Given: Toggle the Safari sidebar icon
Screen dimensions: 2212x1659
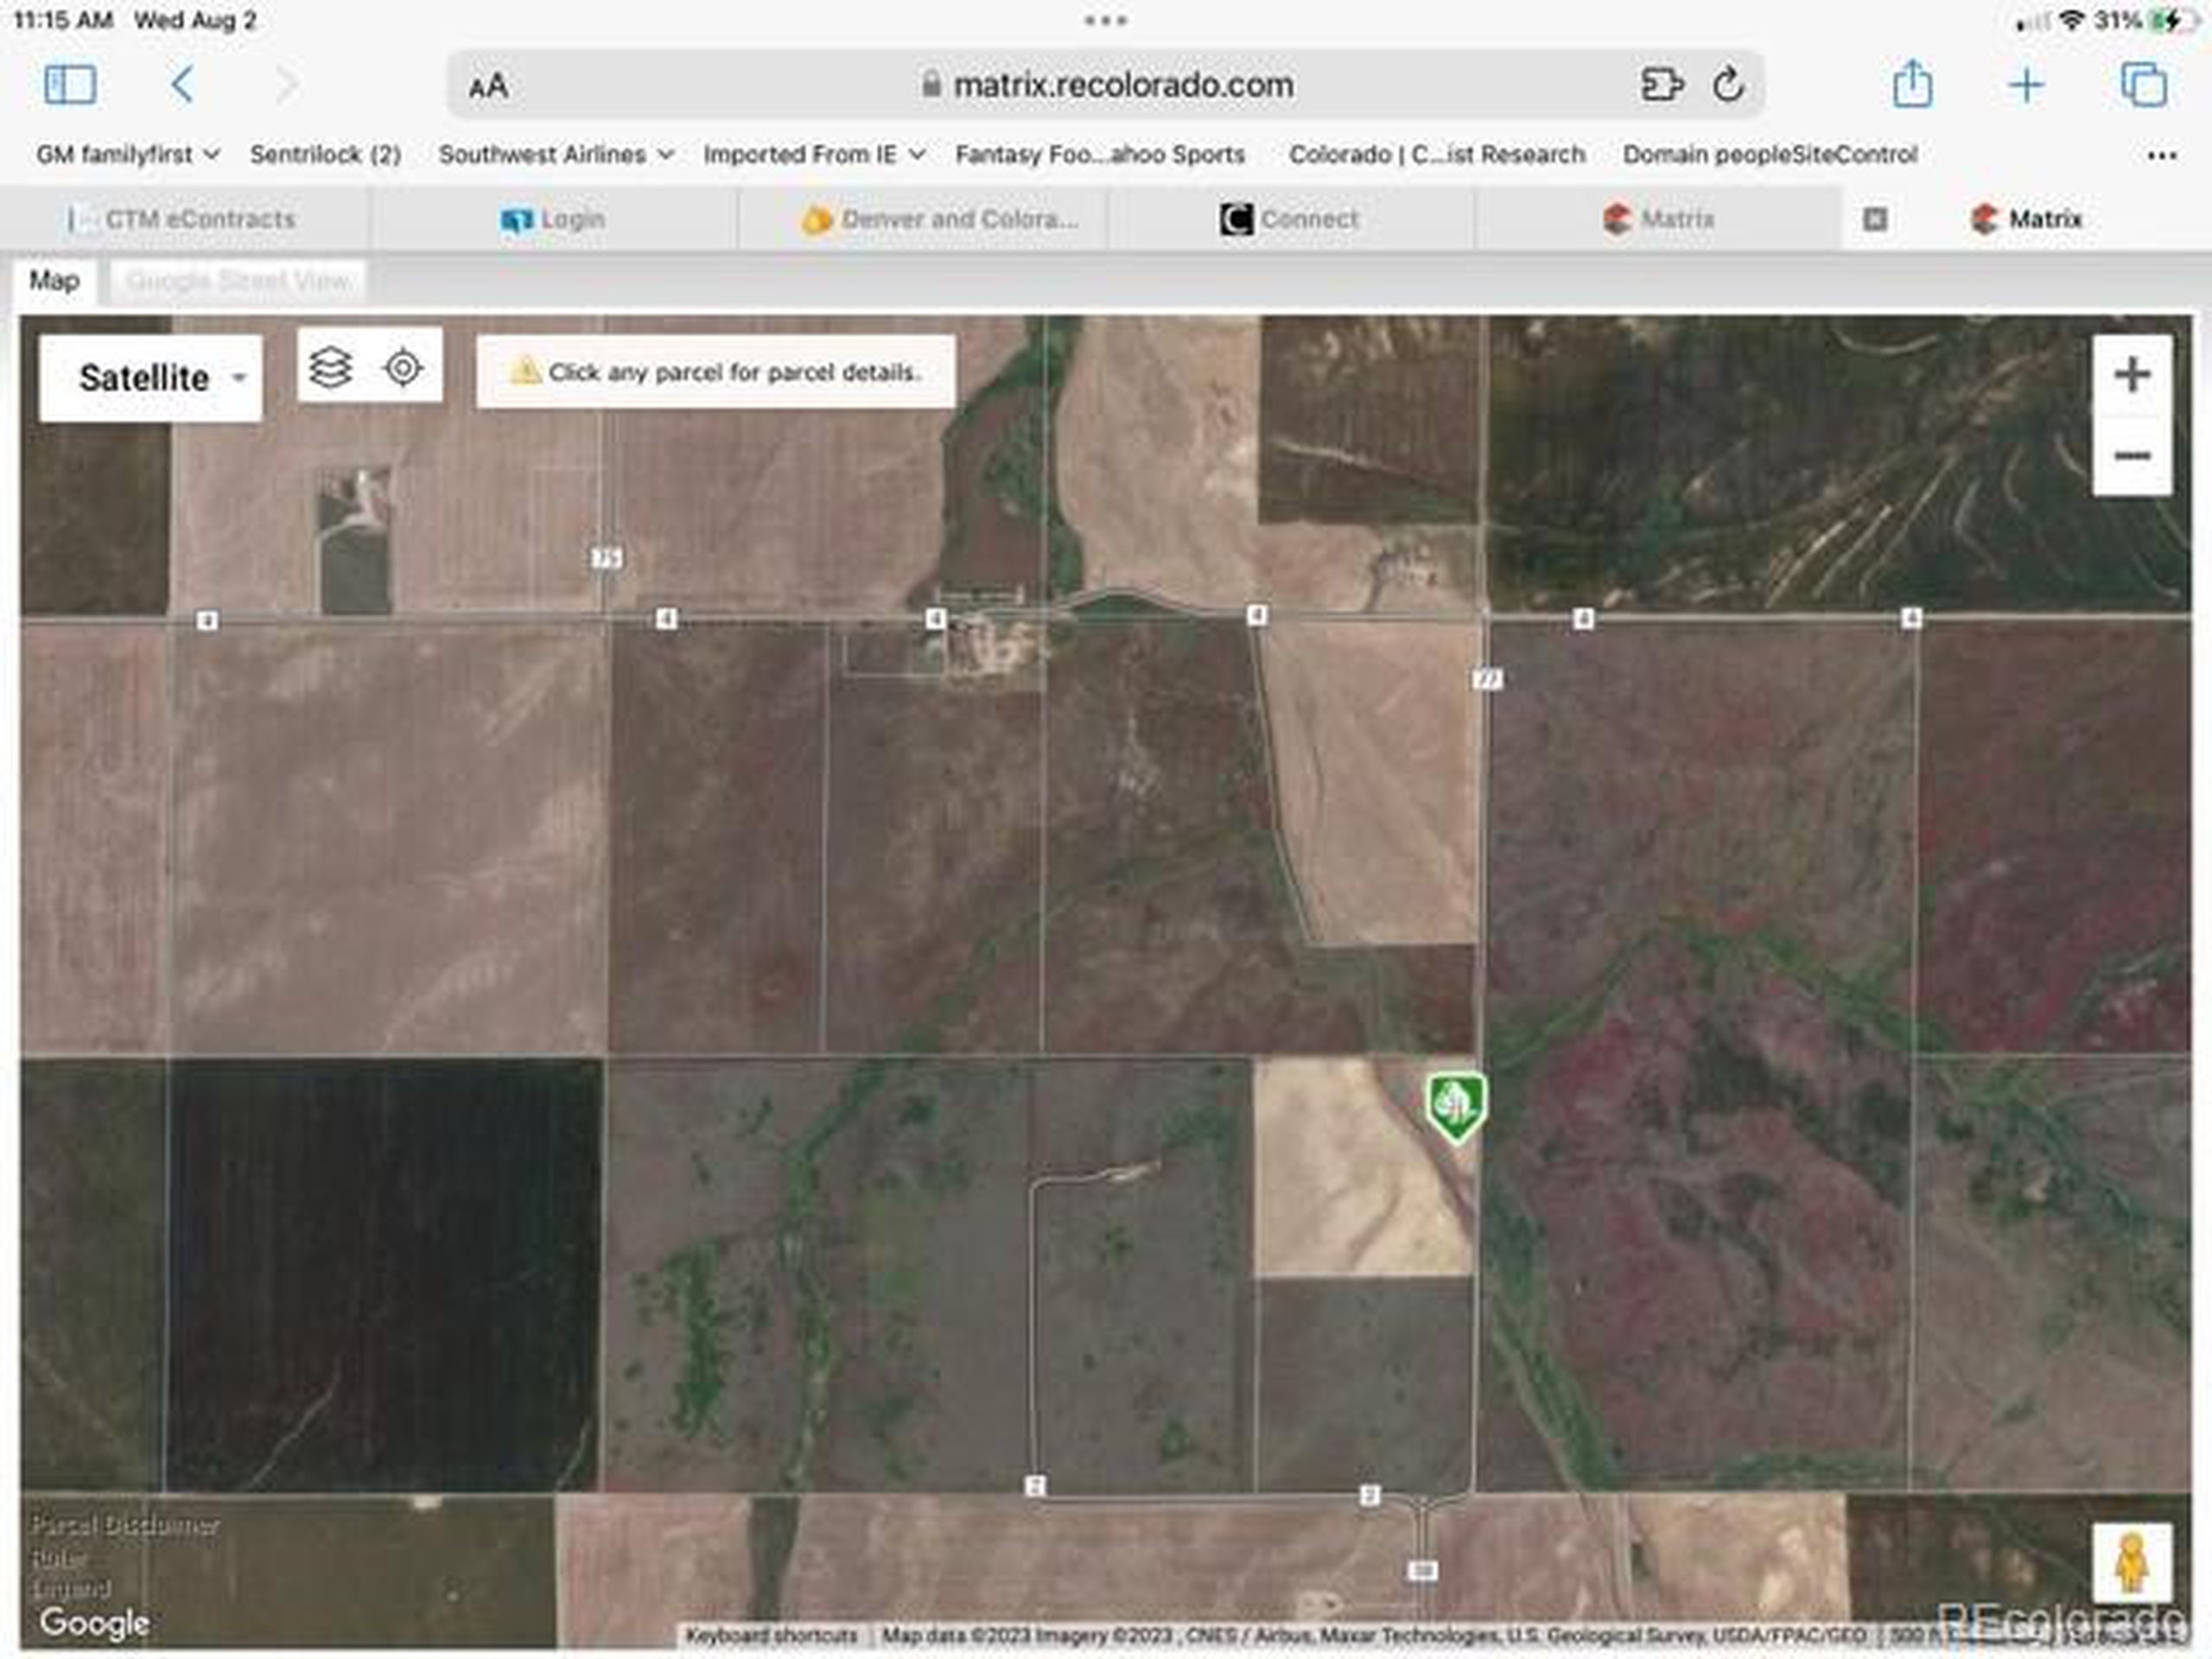Looking at the screenshot, I should click(70, 85).
